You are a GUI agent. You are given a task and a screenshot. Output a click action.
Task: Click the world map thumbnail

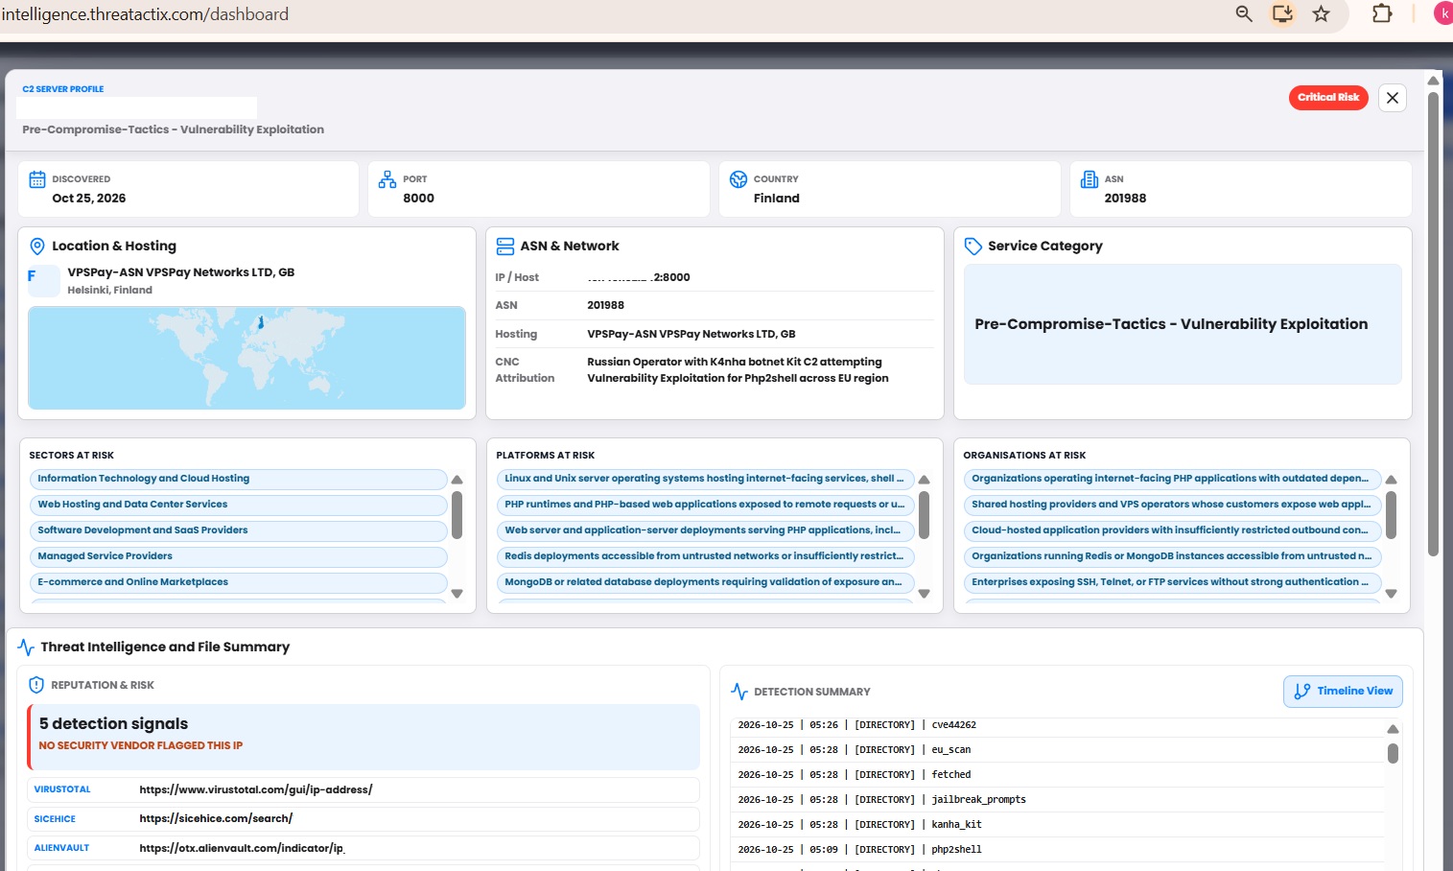click(x=246, y=358)
